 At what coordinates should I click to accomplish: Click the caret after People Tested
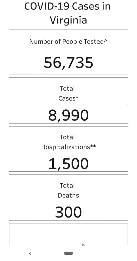tap(106, 40)
